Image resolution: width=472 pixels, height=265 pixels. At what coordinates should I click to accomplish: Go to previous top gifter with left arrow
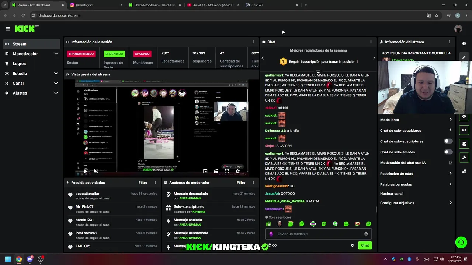pyautogui.click(x=263, y=58)
